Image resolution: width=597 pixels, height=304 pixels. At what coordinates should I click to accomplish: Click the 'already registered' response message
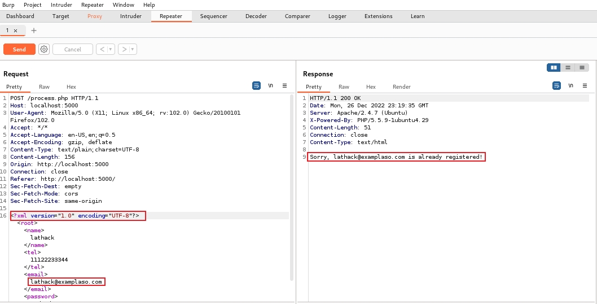coord(396,157)
